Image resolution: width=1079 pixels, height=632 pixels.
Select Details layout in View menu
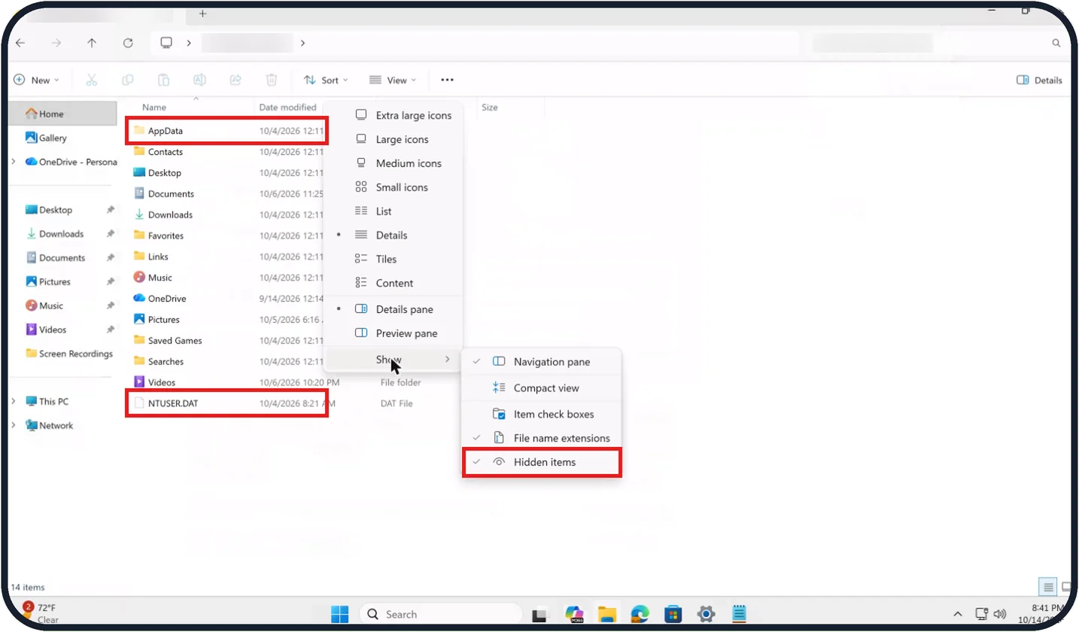pos(393,235)
